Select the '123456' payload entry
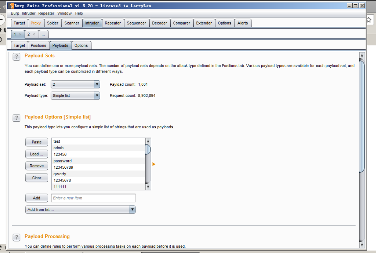 [x=99, y=154]
